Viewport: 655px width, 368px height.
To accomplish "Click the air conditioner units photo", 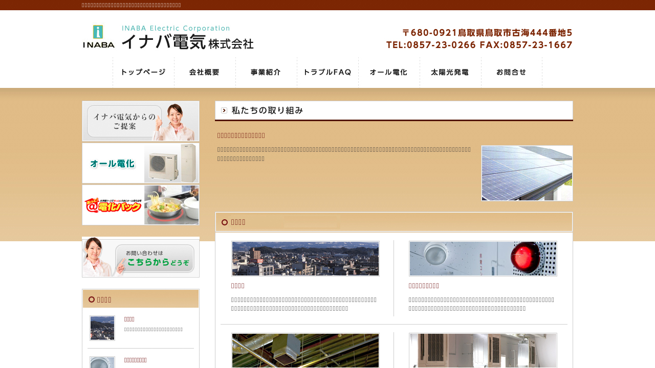I will tap(483, 351).
